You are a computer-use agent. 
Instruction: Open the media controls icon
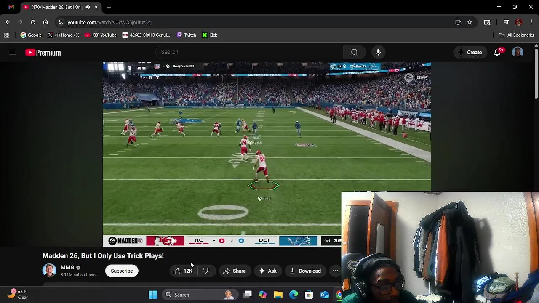(x=506, y=22)
